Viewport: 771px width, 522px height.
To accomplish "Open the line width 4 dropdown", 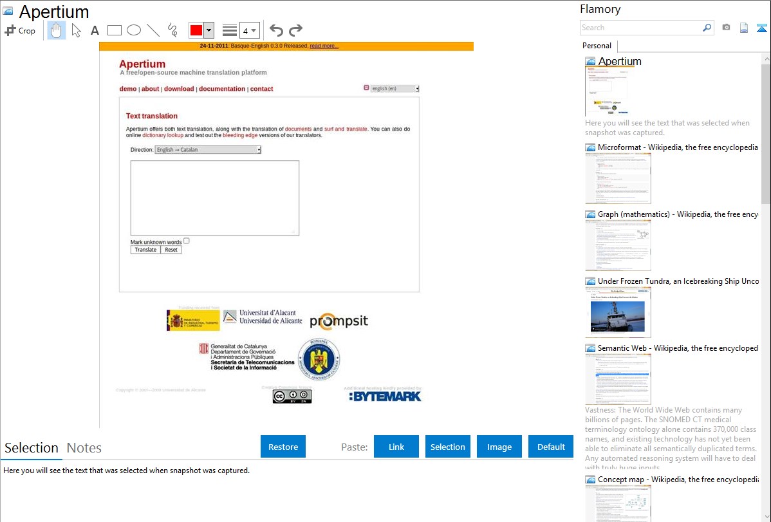I will [250, 30].
